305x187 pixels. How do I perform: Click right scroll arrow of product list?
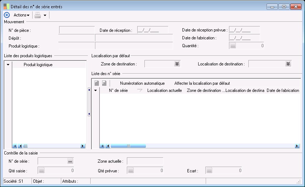(83, 146)
